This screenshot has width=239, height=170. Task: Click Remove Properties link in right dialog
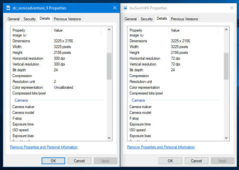click(x=161, y=147)
